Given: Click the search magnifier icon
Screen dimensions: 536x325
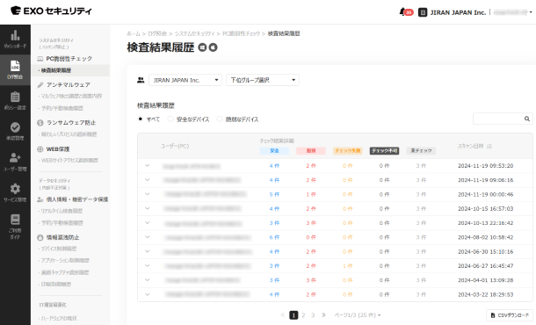Looking at the screenshot, I should click(526, 119).
